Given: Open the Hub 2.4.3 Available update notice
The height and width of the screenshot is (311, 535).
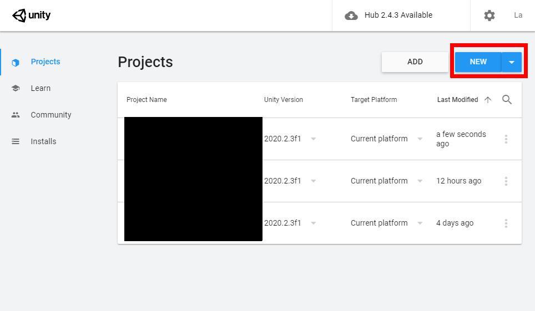Looking at the screenshot, I should (398, 15).
